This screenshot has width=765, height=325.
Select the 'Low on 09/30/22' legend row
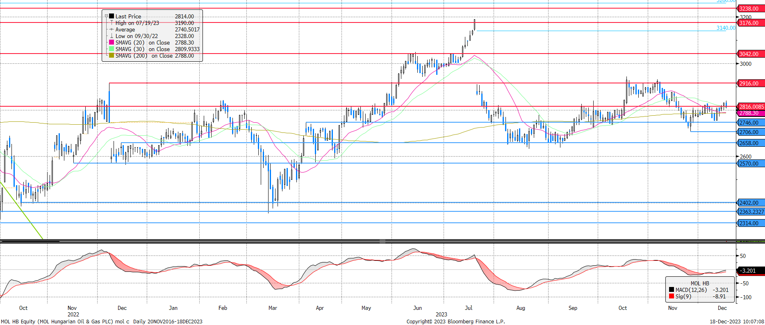[155, 36]
